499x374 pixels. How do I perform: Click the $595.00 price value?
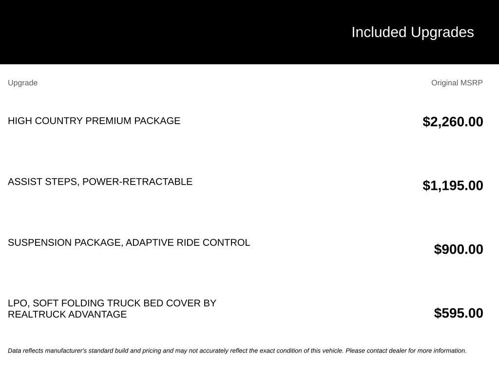coord(458,313)
